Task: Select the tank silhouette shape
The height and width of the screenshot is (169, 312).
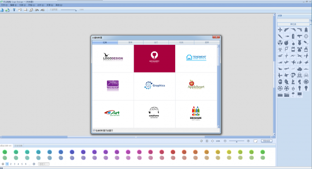Action: [x=300, y=69]
